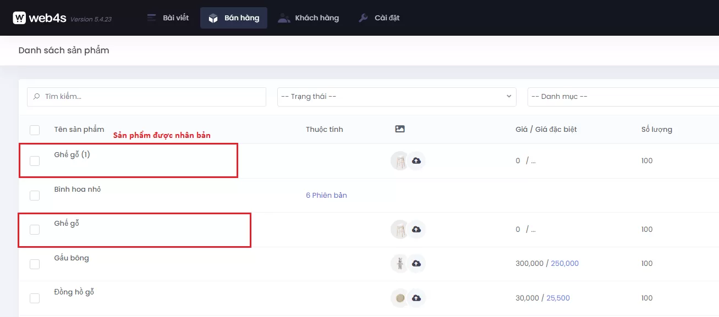Viewport: 719px width, 317px height.
Task: Click upload cloud icon for original Ghế gỗ
Action: pyautogui.click(x=416, y=230)
